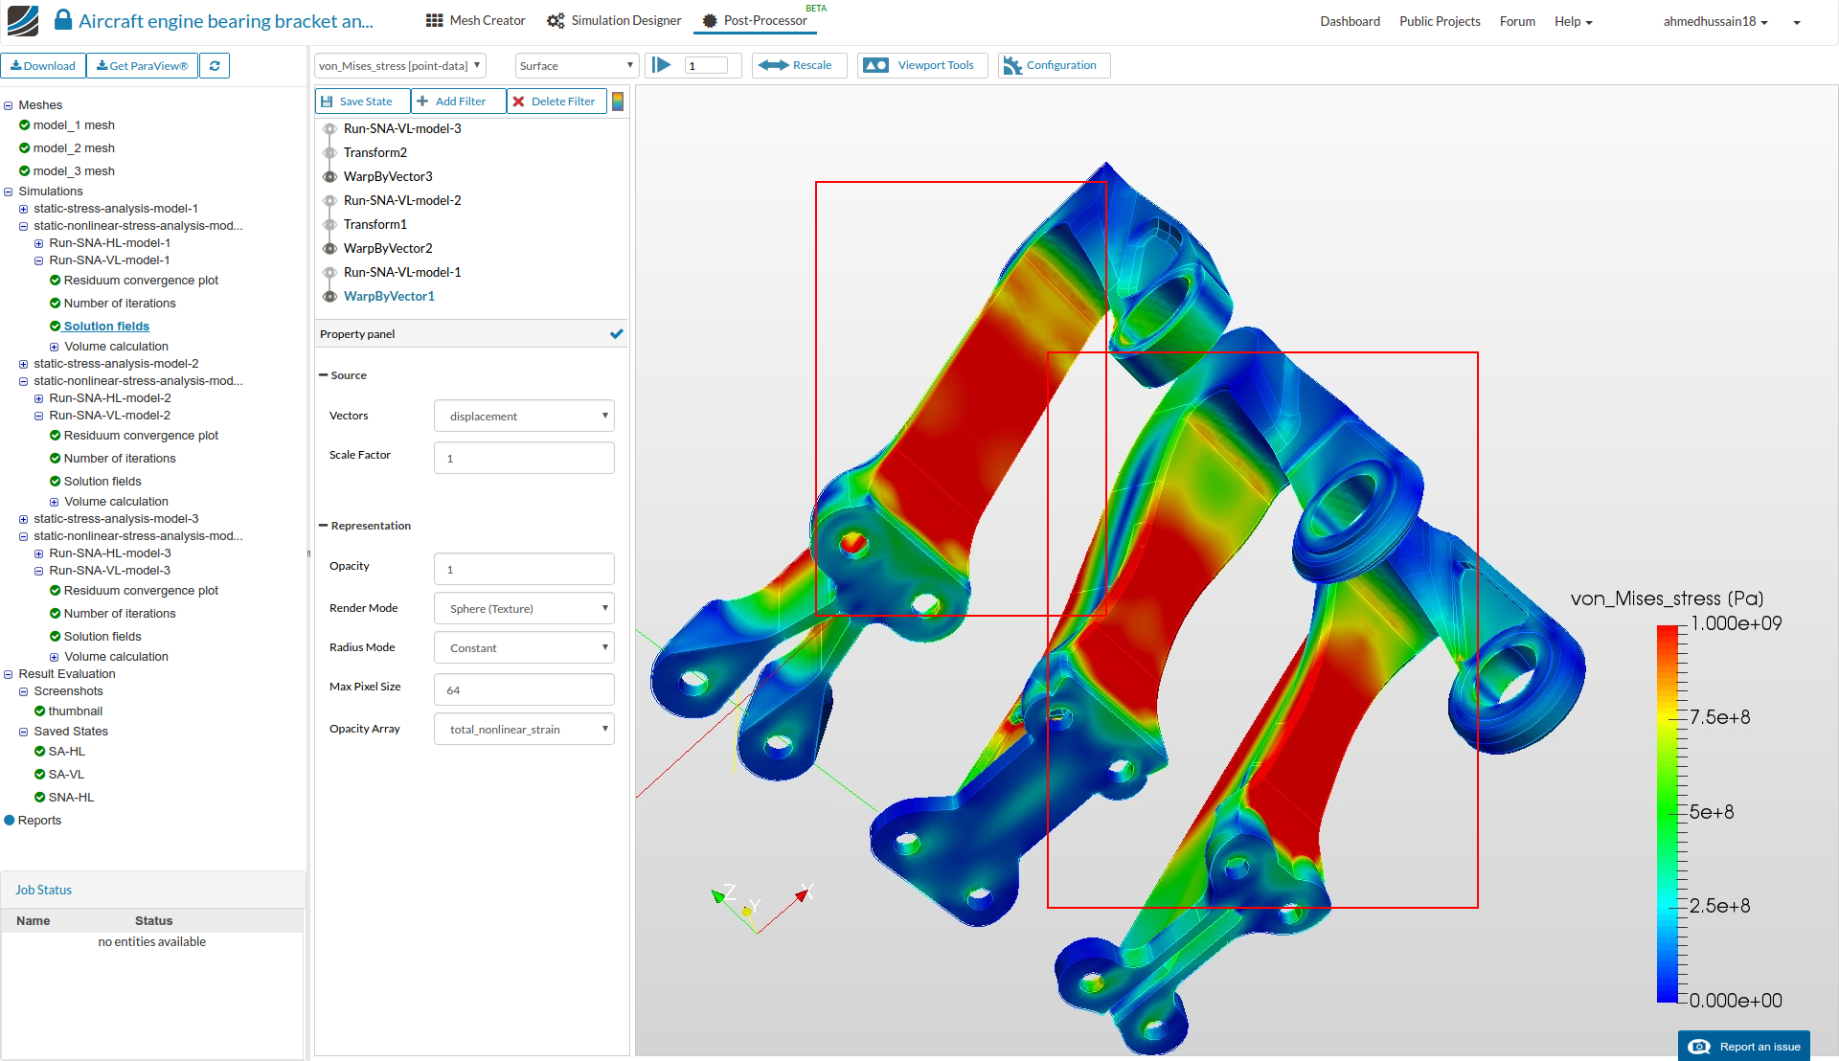
Task: Click the Configuration tools icon
Action: coord(1012,65)
